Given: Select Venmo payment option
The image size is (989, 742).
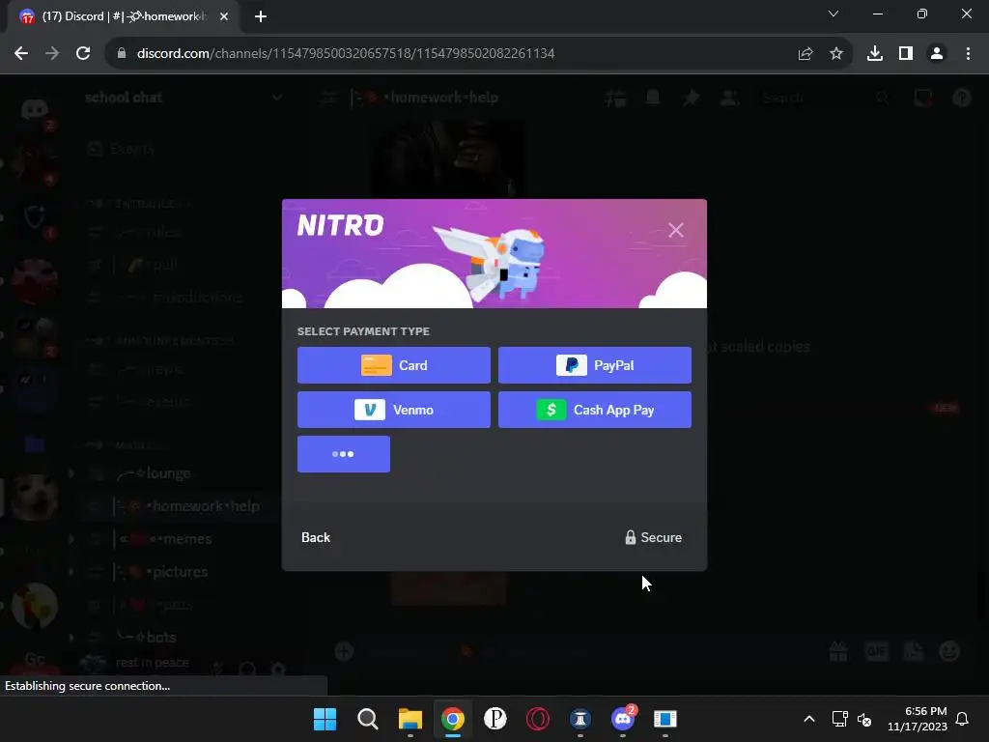Looking at the screenshot, I should click(x=394, y=410).
